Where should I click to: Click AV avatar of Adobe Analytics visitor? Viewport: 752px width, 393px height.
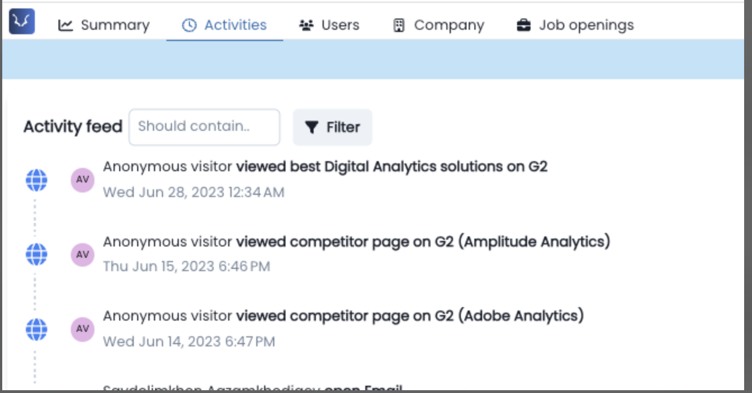(83, 329)
